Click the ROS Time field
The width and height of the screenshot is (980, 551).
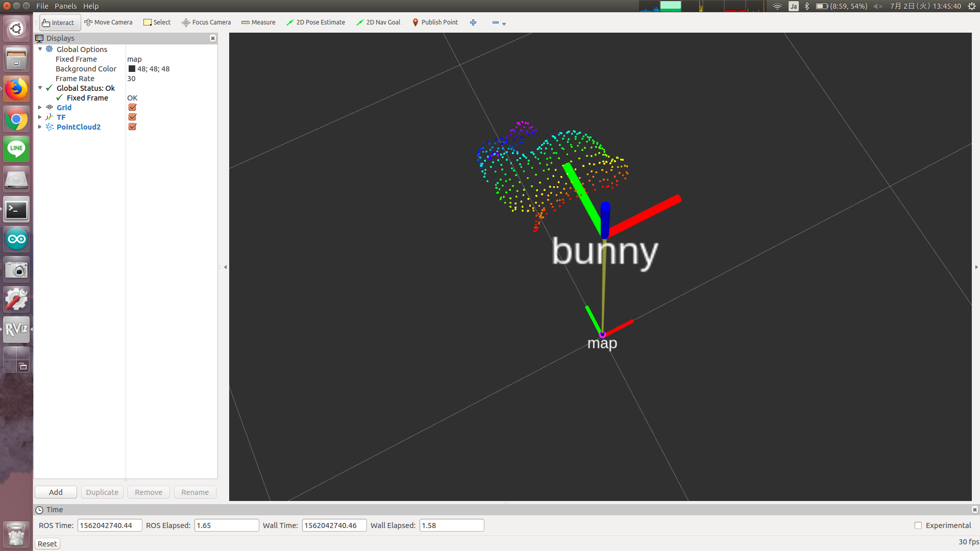110,525
